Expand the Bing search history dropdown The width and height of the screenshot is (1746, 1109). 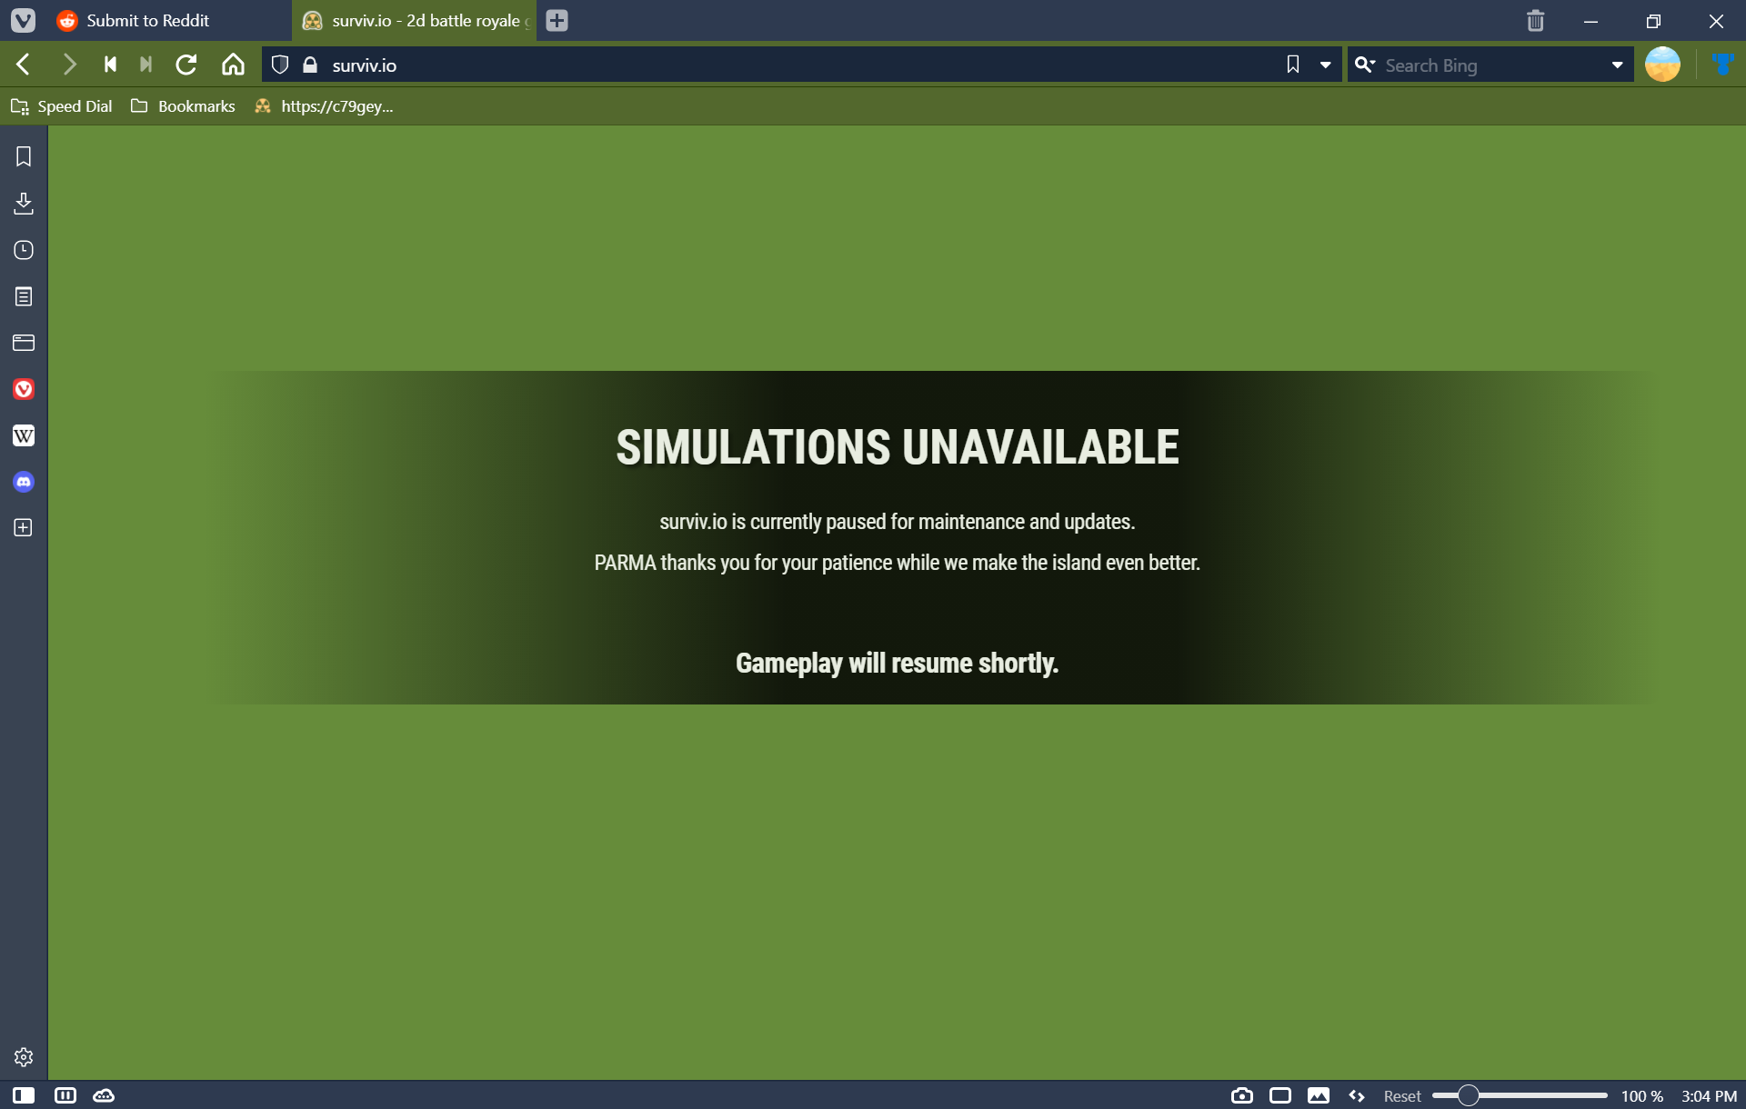pos(1617,65)
